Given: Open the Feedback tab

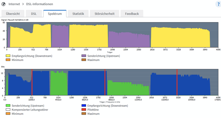Looking at the screenshot, I should tap(132, 14).
